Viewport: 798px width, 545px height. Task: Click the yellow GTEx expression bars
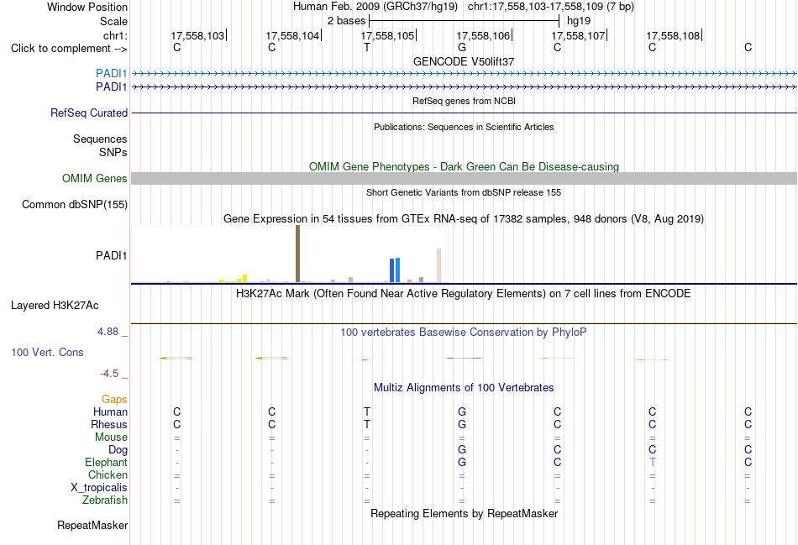pos(233,279)
